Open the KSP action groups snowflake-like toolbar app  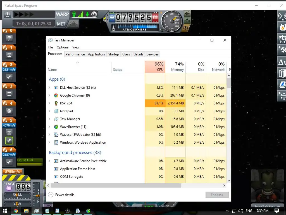pos(282,96)
